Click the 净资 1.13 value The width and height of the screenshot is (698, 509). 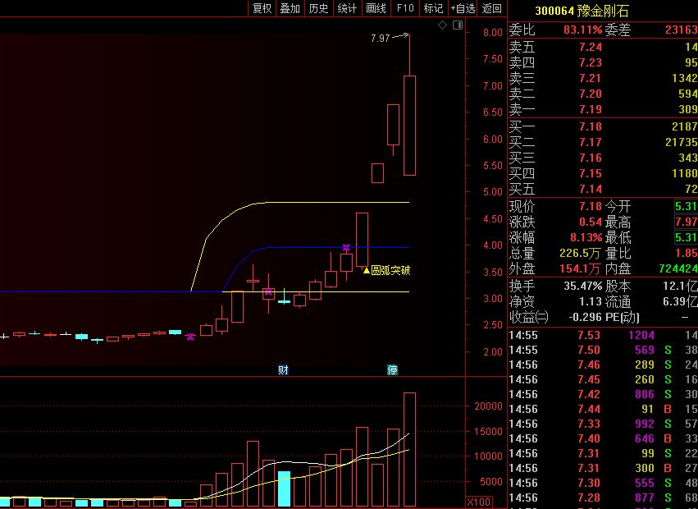591,302
